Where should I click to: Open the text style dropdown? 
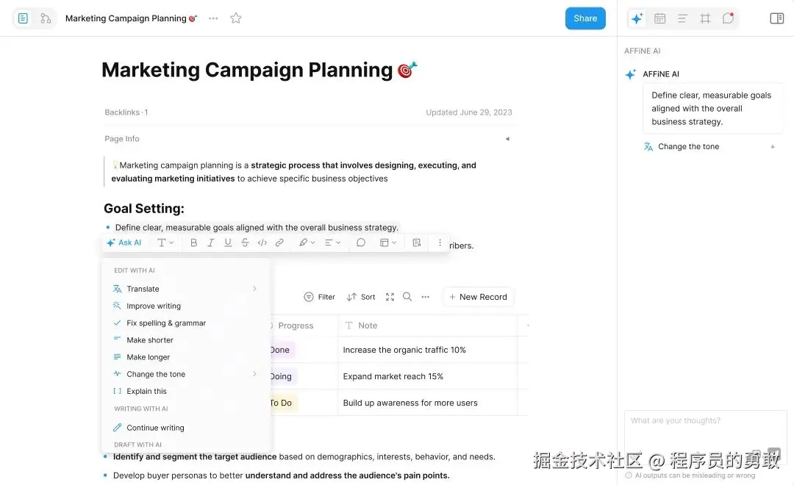click(x=165, y=242)
